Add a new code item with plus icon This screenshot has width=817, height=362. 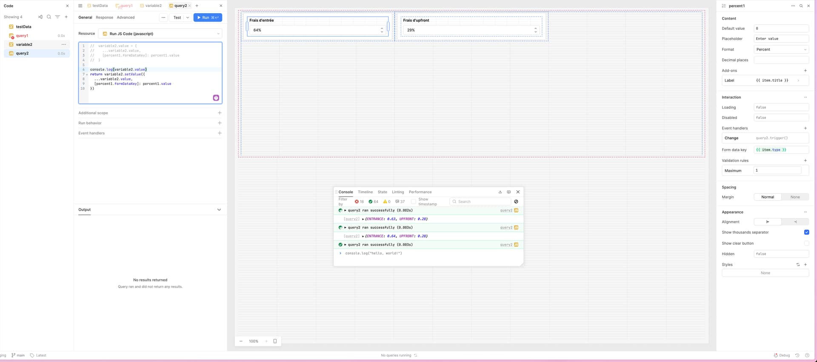66,17
